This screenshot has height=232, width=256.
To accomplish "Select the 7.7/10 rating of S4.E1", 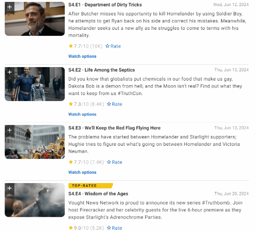I will pyautogui.click(x=86, y=46).
